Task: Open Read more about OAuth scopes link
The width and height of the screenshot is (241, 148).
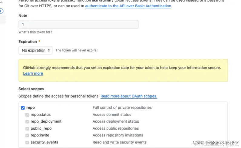Action: pyautogui.click(x=129, y=96)
